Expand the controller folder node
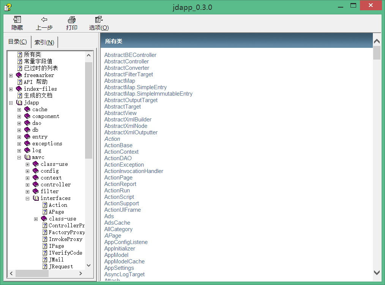This screenshot has width=385, height=285. 28,185
